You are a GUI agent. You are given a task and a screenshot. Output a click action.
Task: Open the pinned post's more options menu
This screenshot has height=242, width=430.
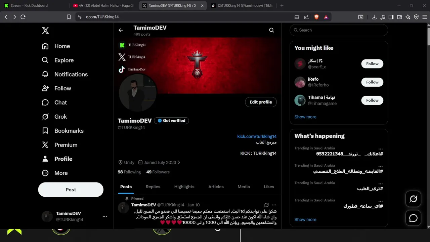click(274, 205)
